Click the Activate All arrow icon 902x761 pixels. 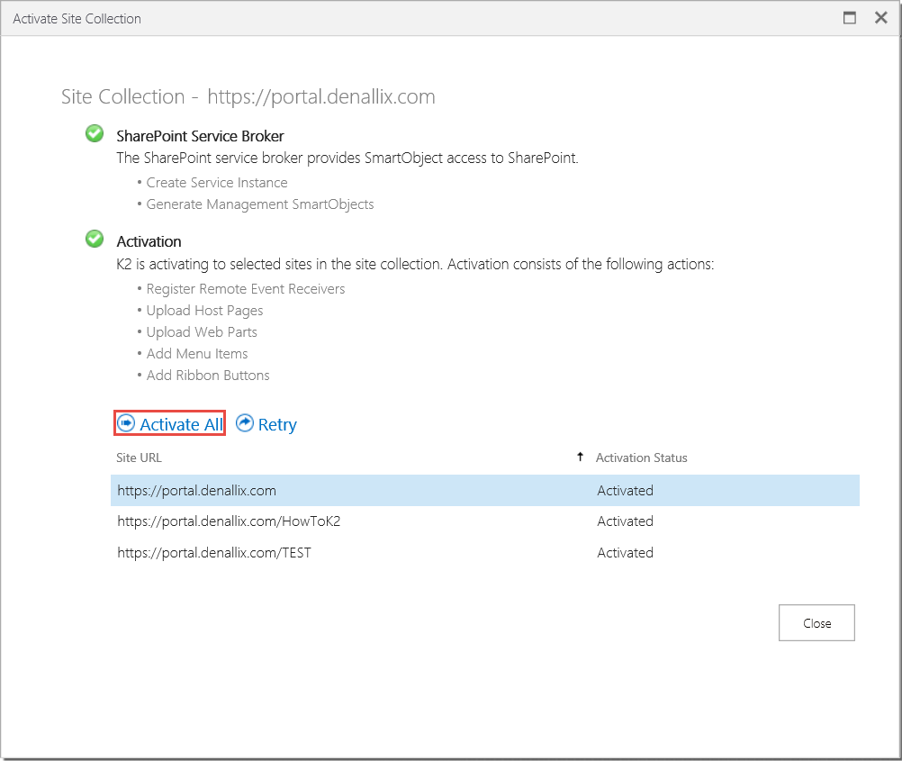126,423
